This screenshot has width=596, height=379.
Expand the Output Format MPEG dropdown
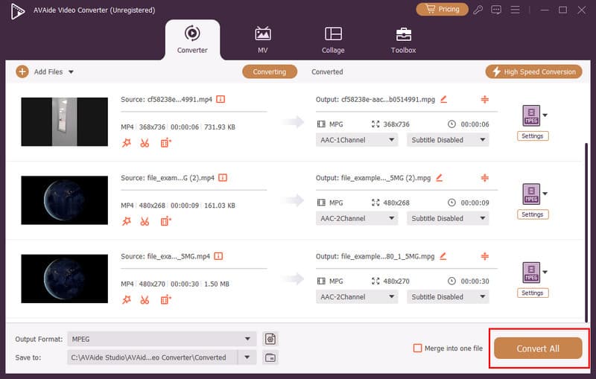coord(162,339)
